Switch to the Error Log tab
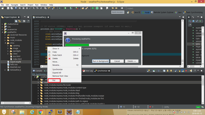Screen dimensions: 205x115 [x=88, y=71]
